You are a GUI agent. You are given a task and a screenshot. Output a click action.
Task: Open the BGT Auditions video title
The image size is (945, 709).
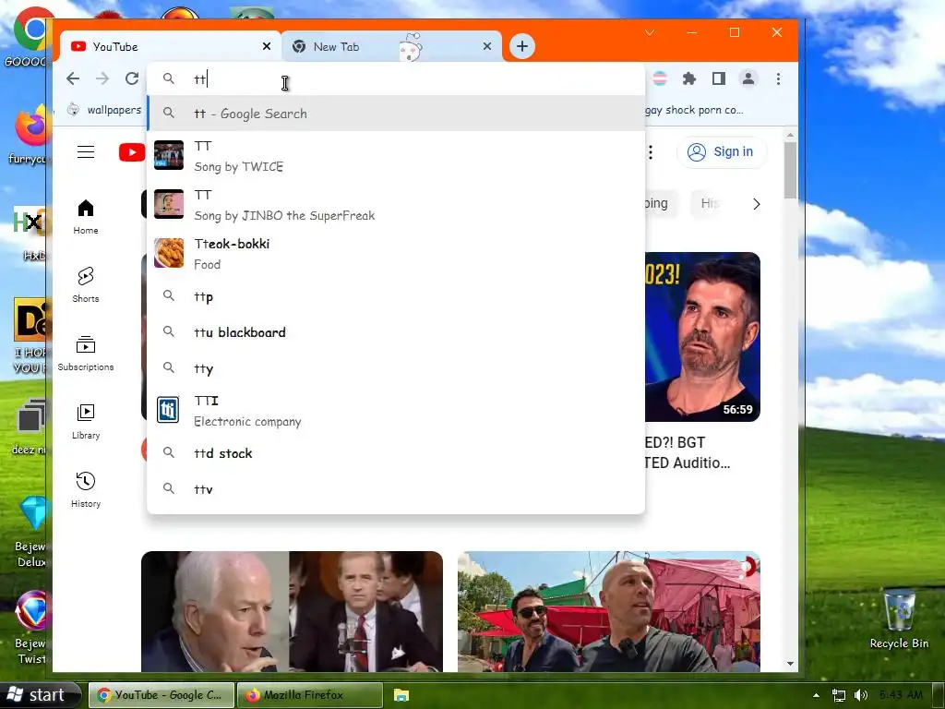(x=688, y=452)
